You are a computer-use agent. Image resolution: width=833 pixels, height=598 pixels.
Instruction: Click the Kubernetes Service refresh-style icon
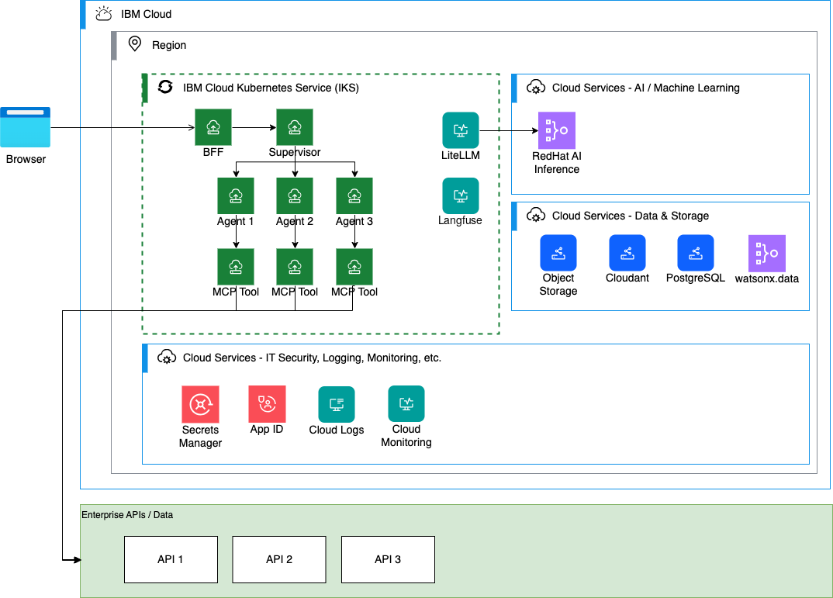(x=165, y=87)
